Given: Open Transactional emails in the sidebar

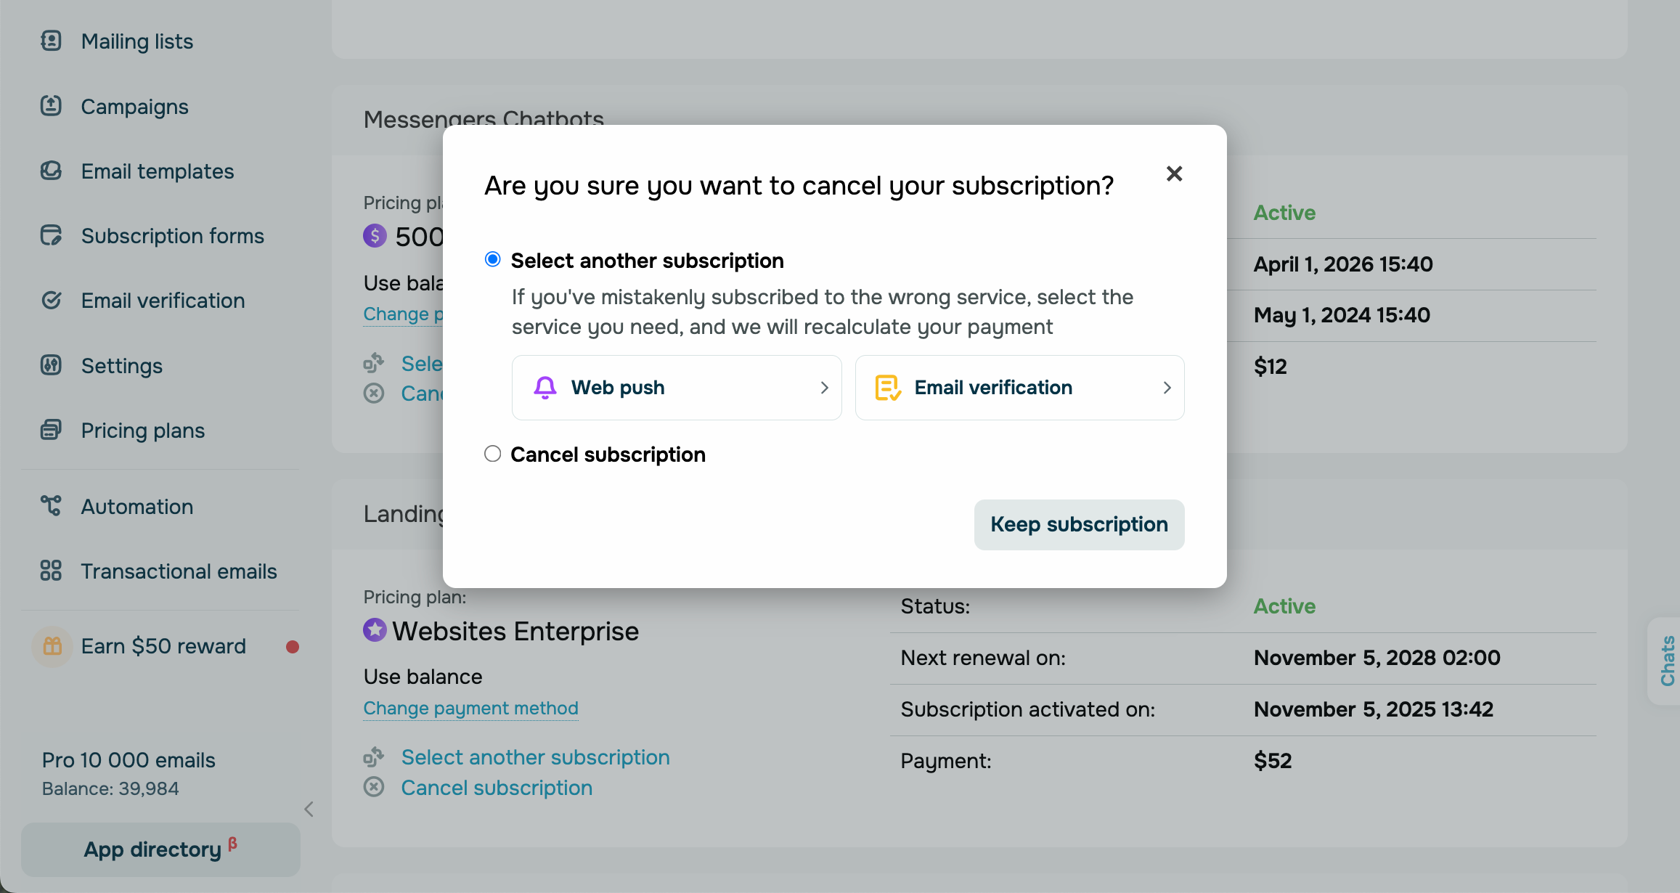Looking at the screenshot, I should [x=179, y=571].
